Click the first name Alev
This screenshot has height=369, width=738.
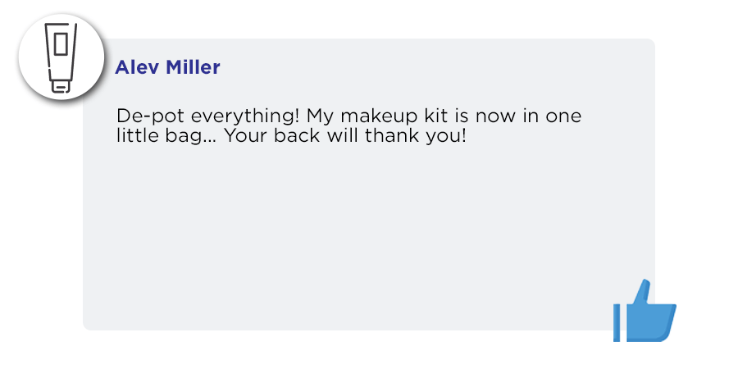click(138, 67)
